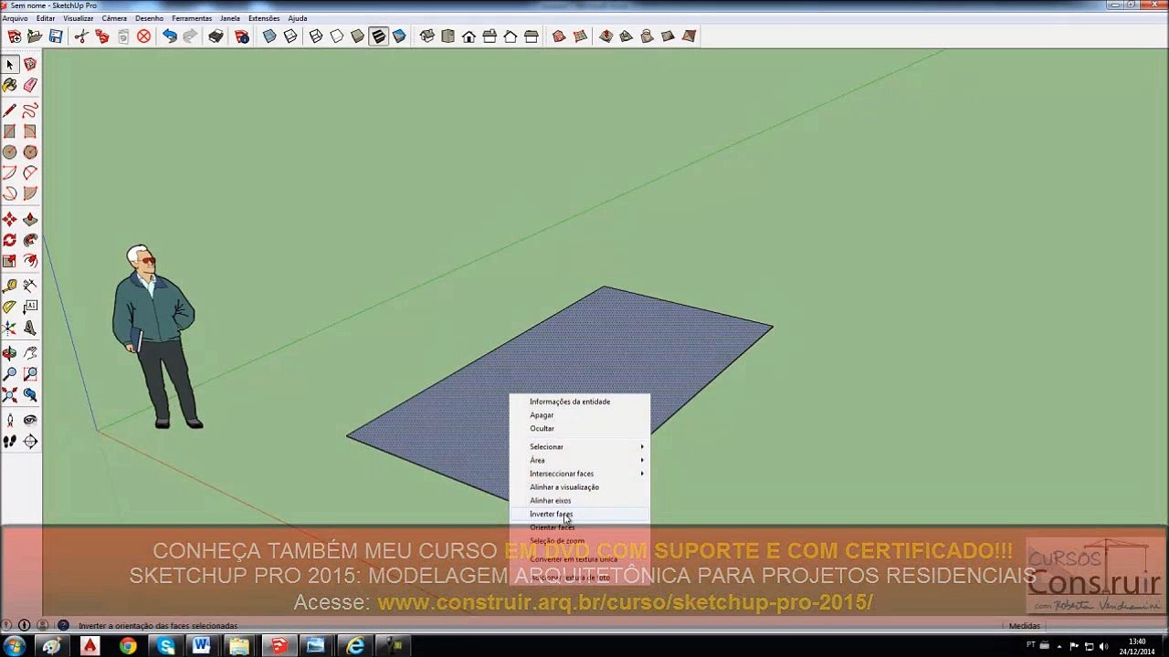Open the Janela menu

230,18
